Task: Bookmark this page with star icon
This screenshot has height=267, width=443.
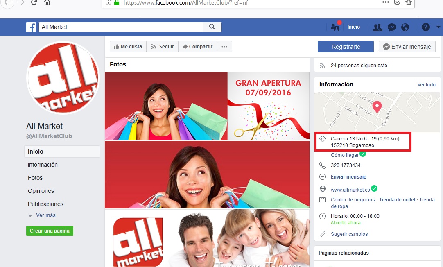Action: click(x=408, y=2)
